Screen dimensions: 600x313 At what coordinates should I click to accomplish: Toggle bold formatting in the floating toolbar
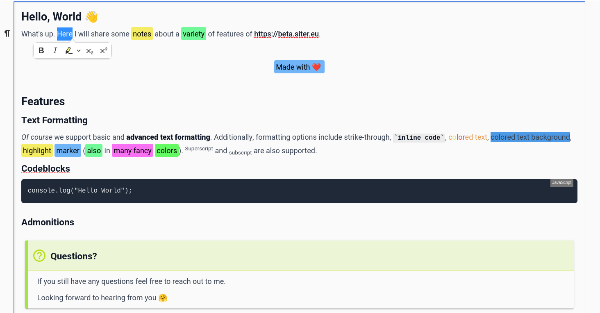tap(41, 50)
